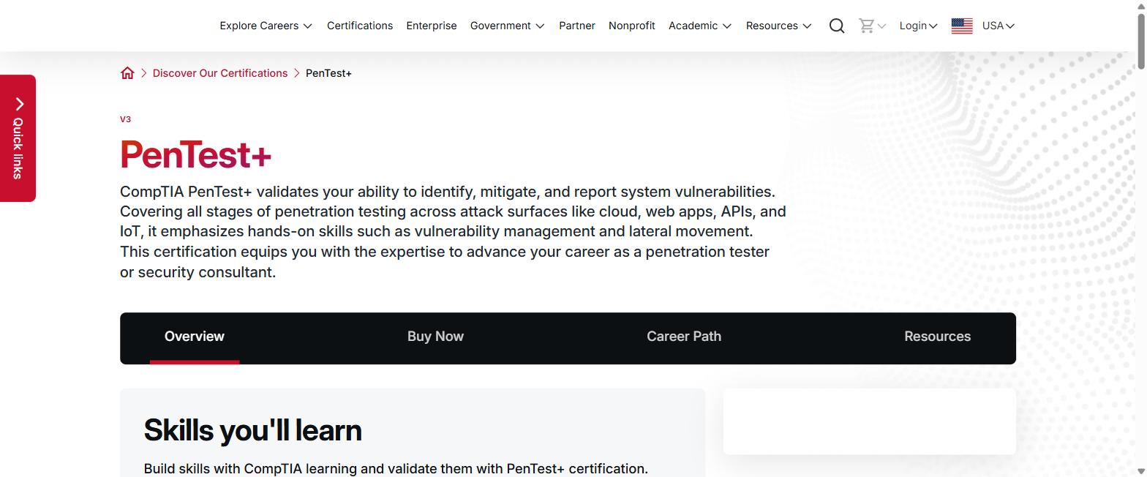This screenshot has width=1147, height=477.
Task: Switch to the Buy Now tab
Action: [435, 337]
